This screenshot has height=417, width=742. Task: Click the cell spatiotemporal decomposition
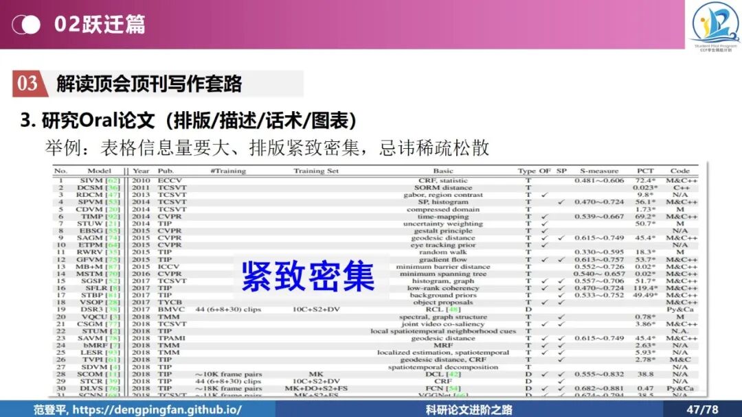443,367
